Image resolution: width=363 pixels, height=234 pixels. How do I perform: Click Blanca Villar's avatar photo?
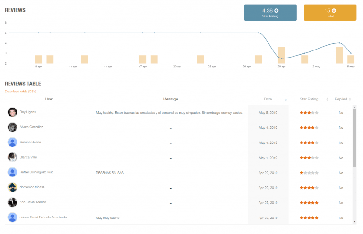point(12,157)
